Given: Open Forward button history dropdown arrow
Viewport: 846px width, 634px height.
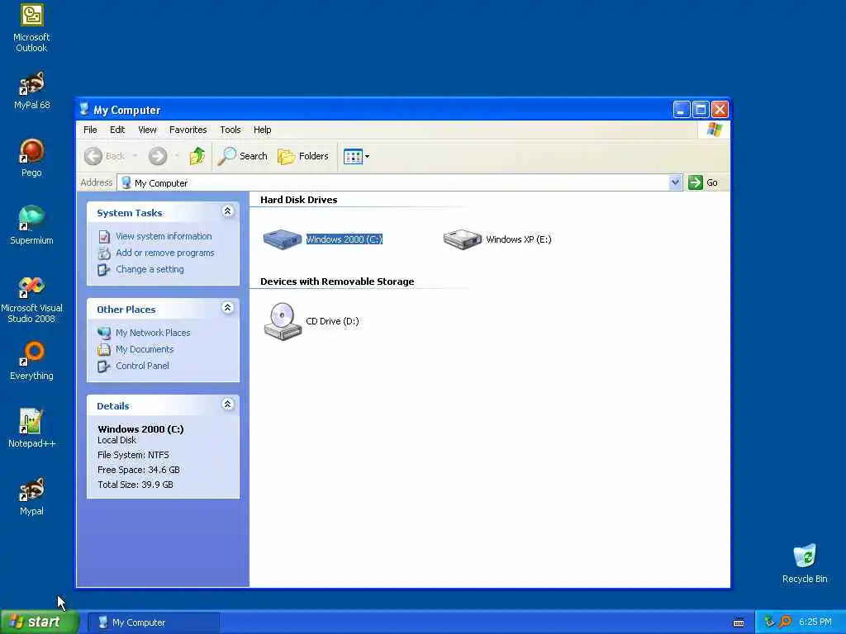Looking at the screenshot, I should (x=177, y=156).
